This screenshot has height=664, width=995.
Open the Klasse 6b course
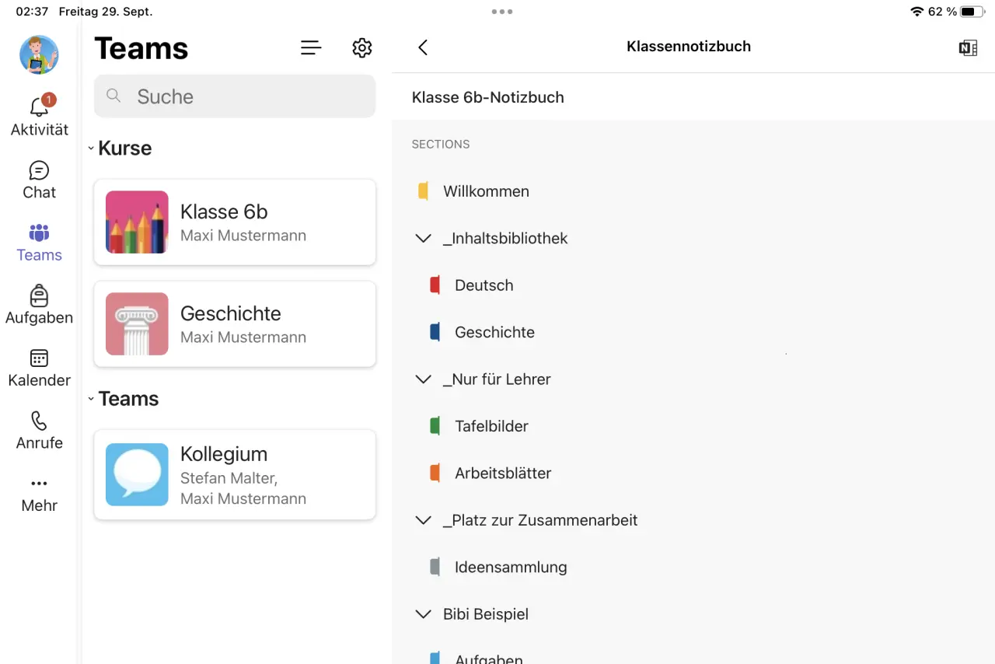234,222
